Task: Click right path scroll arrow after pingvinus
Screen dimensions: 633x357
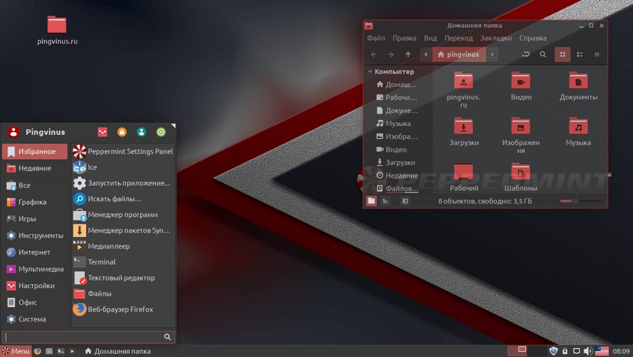Action: pos(492,54)
